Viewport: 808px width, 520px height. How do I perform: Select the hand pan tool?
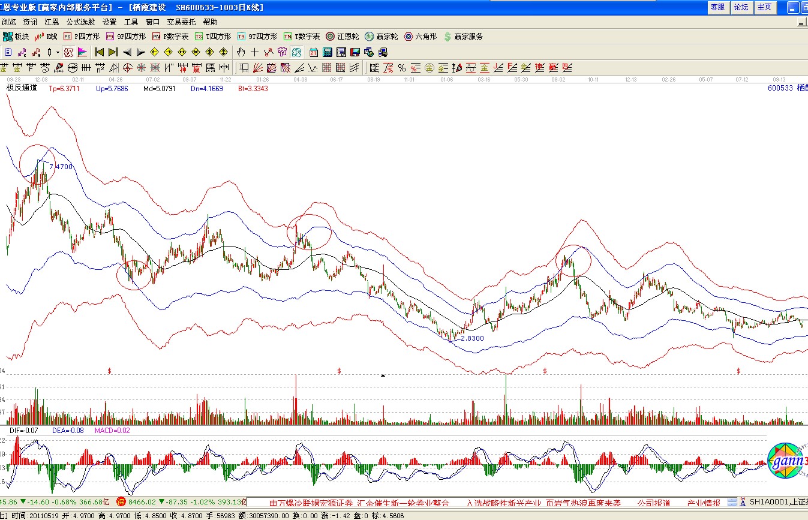[241, 52]
